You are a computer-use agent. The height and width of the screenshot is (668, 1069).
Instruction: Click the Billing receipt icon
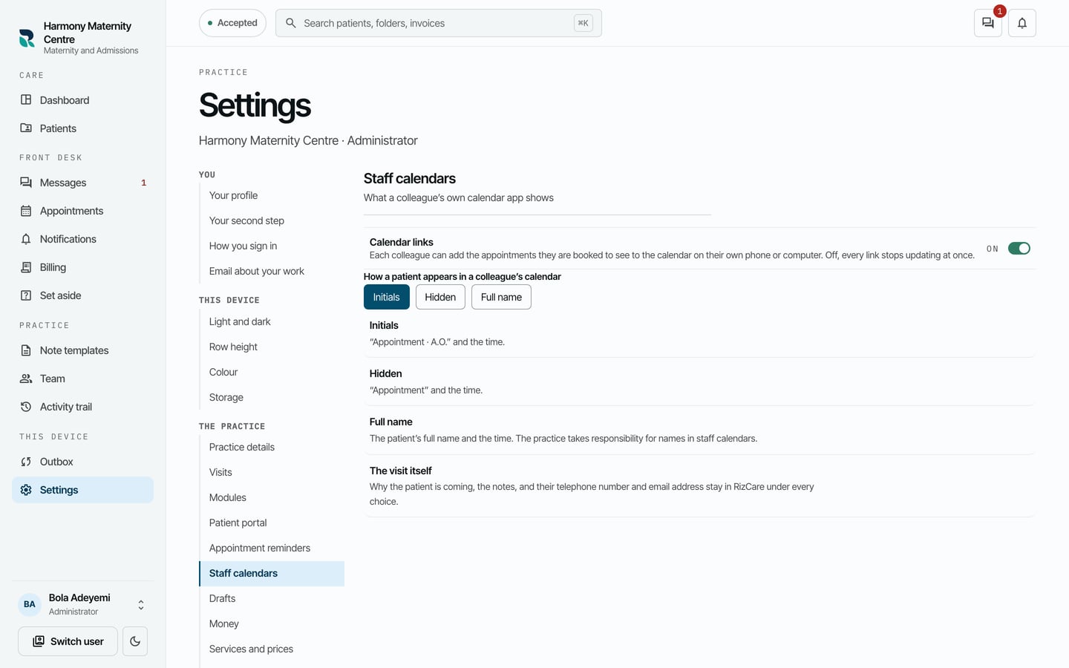pyautogui.click(x=26, y=267)
